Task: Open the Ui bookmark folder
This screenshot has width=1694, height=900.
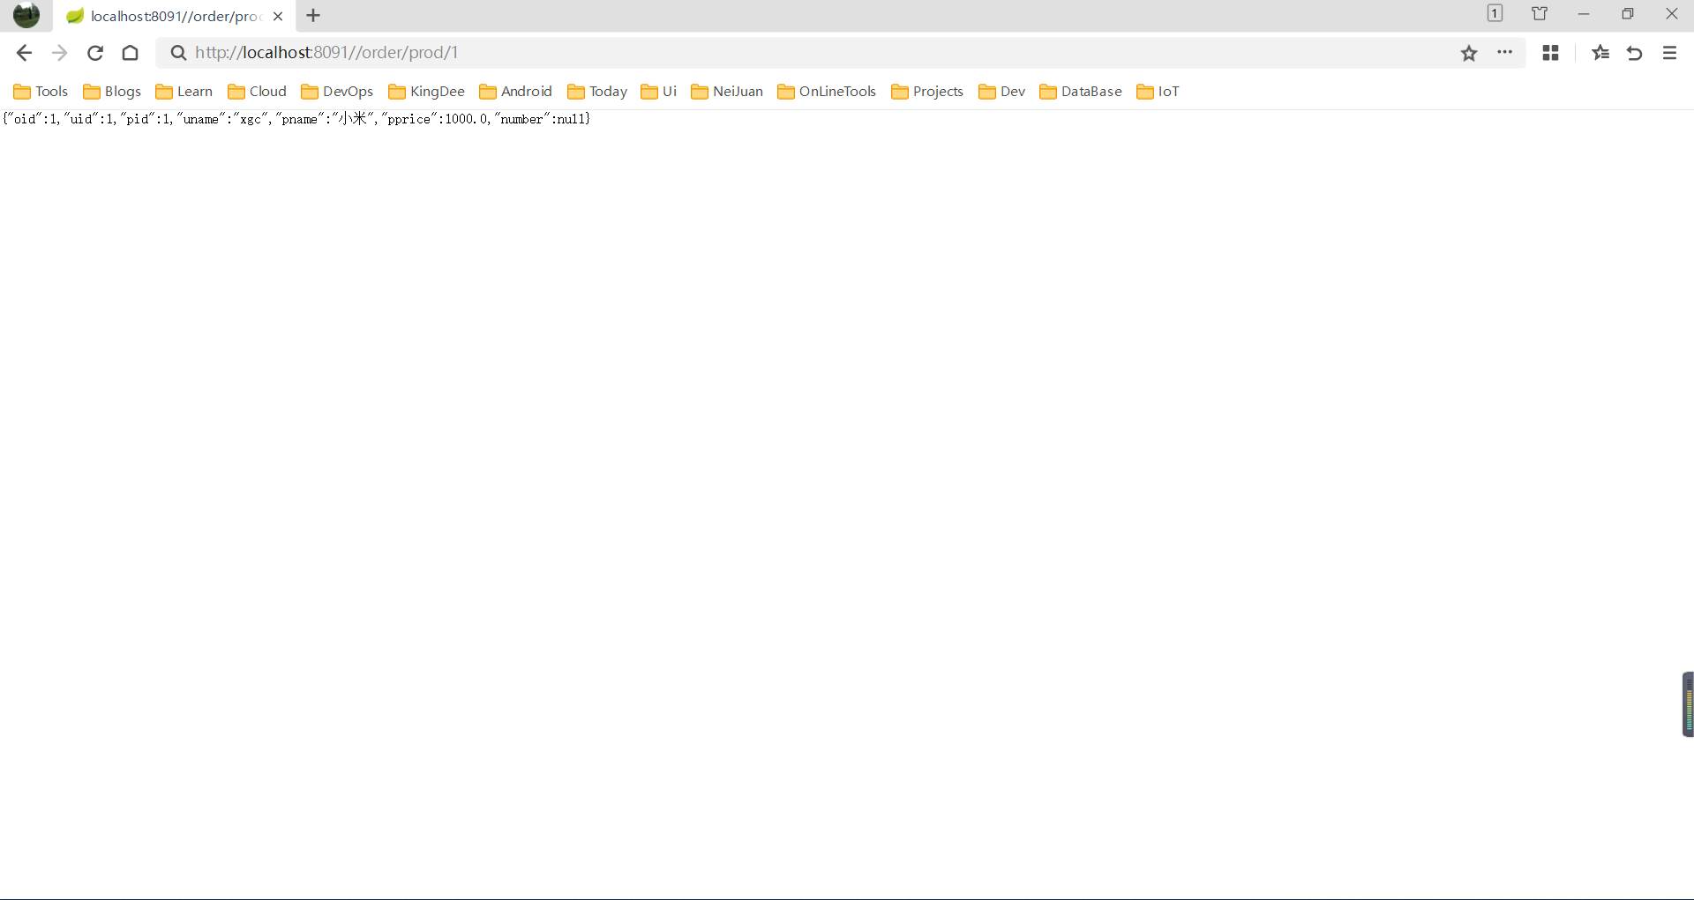Action: point(659,92)
